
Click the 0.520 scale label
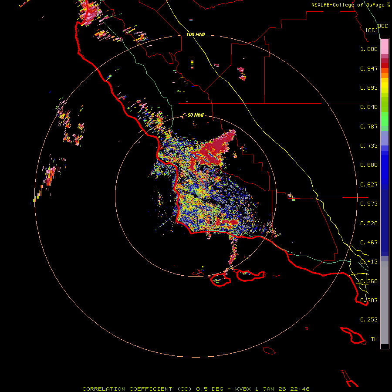(x=369, y=223)
